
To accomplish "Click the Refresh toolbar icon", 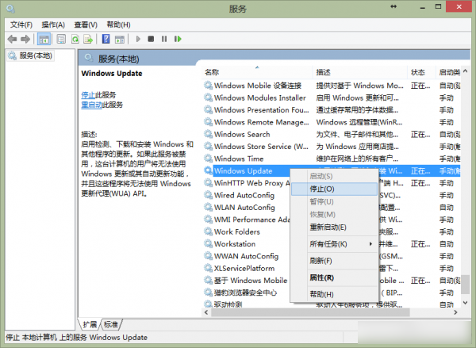I will point(75,39).
